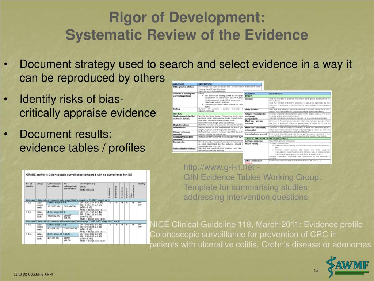Open the http://www.g-i-n.net link
This screenshot has width=374, height=281.
pyautogui.click(x=220, y=167)
